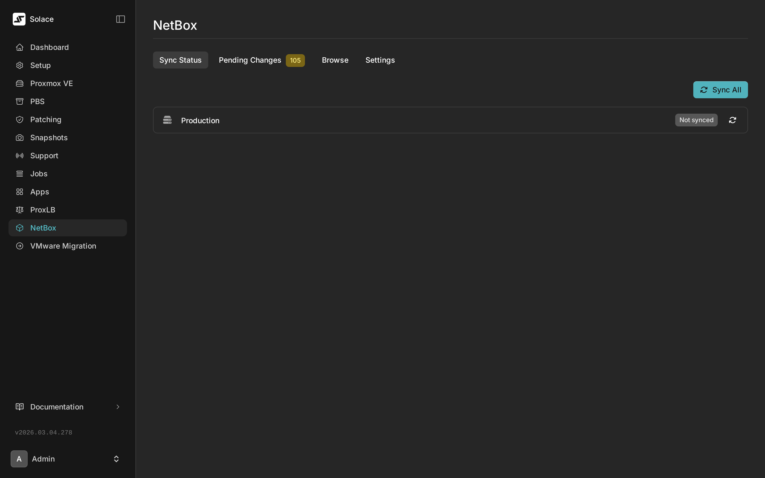Screen dimensions: 765x478
Task: Open the VMware Migration arrow icon
Action: point(19,246)
